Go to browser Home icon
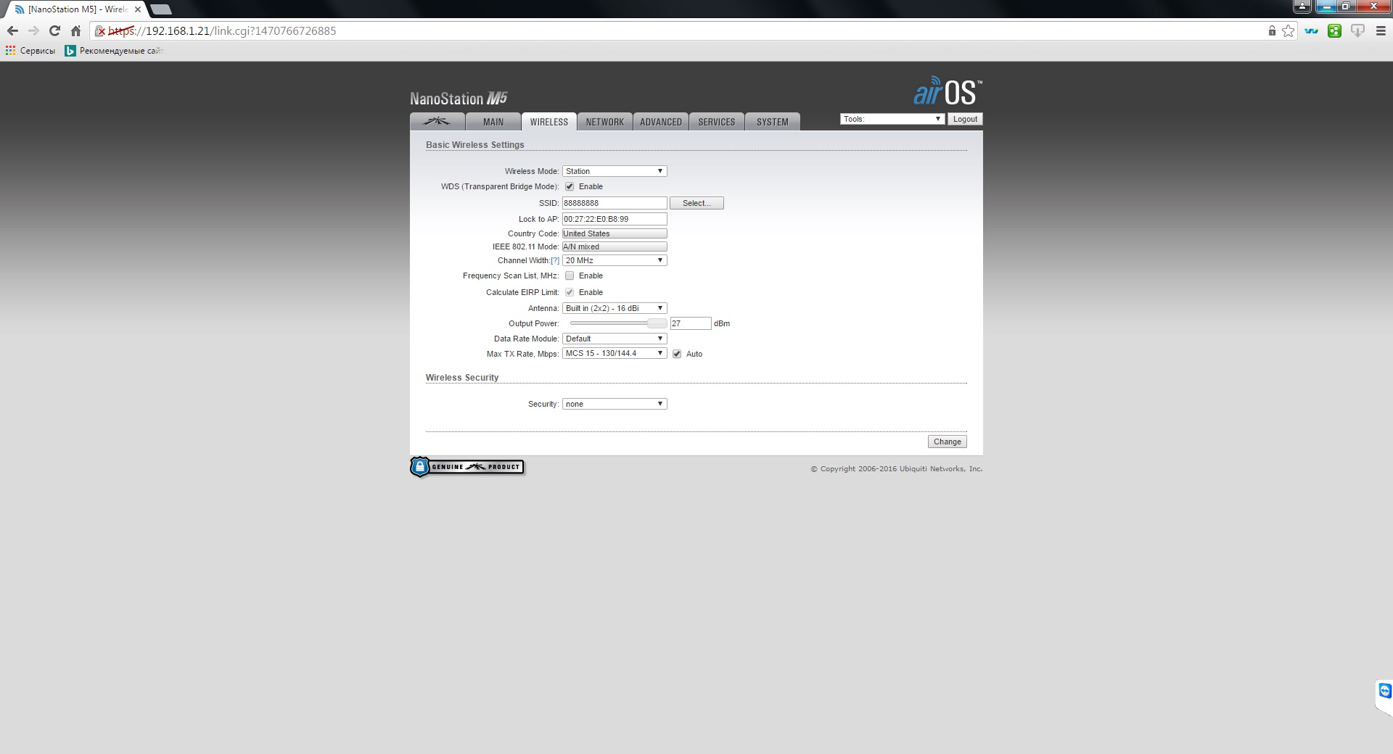This screenshot has height=754, width=1393. coord(75,30)
